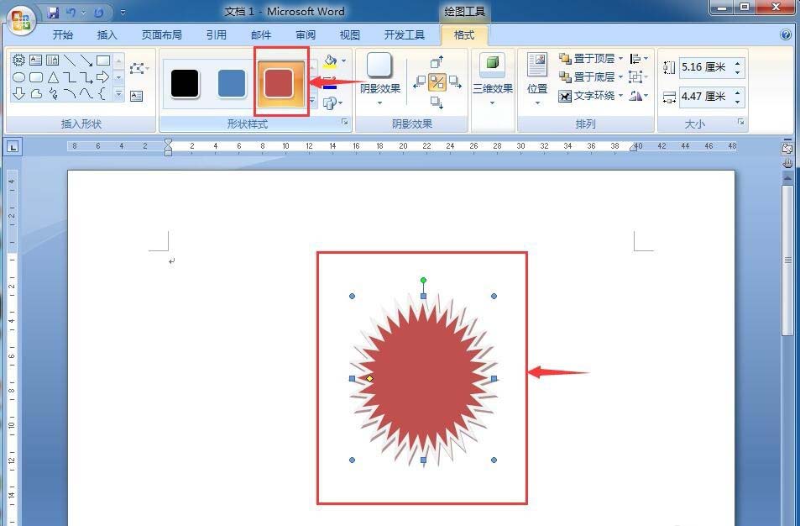Save the document via quick access toolbar
This screenshot has width=800, height=526.
53,13
